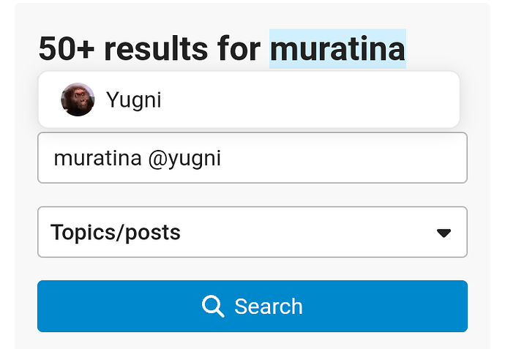Click the "50+ results for" heading text
Screen dimensions: 505x349
tap(149, 49)
